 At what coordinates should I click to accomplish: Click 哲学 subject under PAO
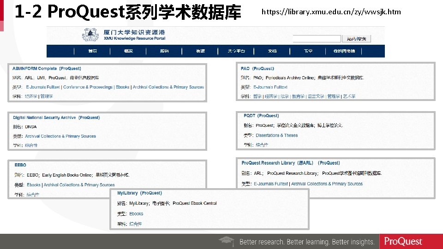coord(257,96)
